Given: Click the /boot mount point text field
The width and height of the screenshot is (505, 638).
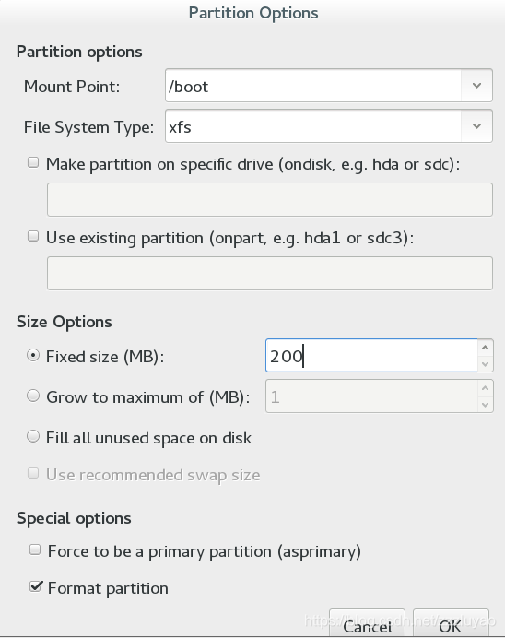Looking at the screenshot, I should click(x=313, y=86).
